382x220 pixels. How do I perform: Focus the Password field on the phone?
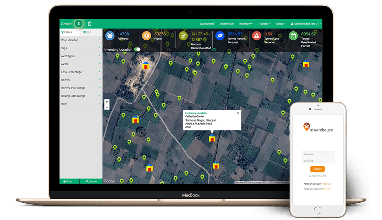319,160
